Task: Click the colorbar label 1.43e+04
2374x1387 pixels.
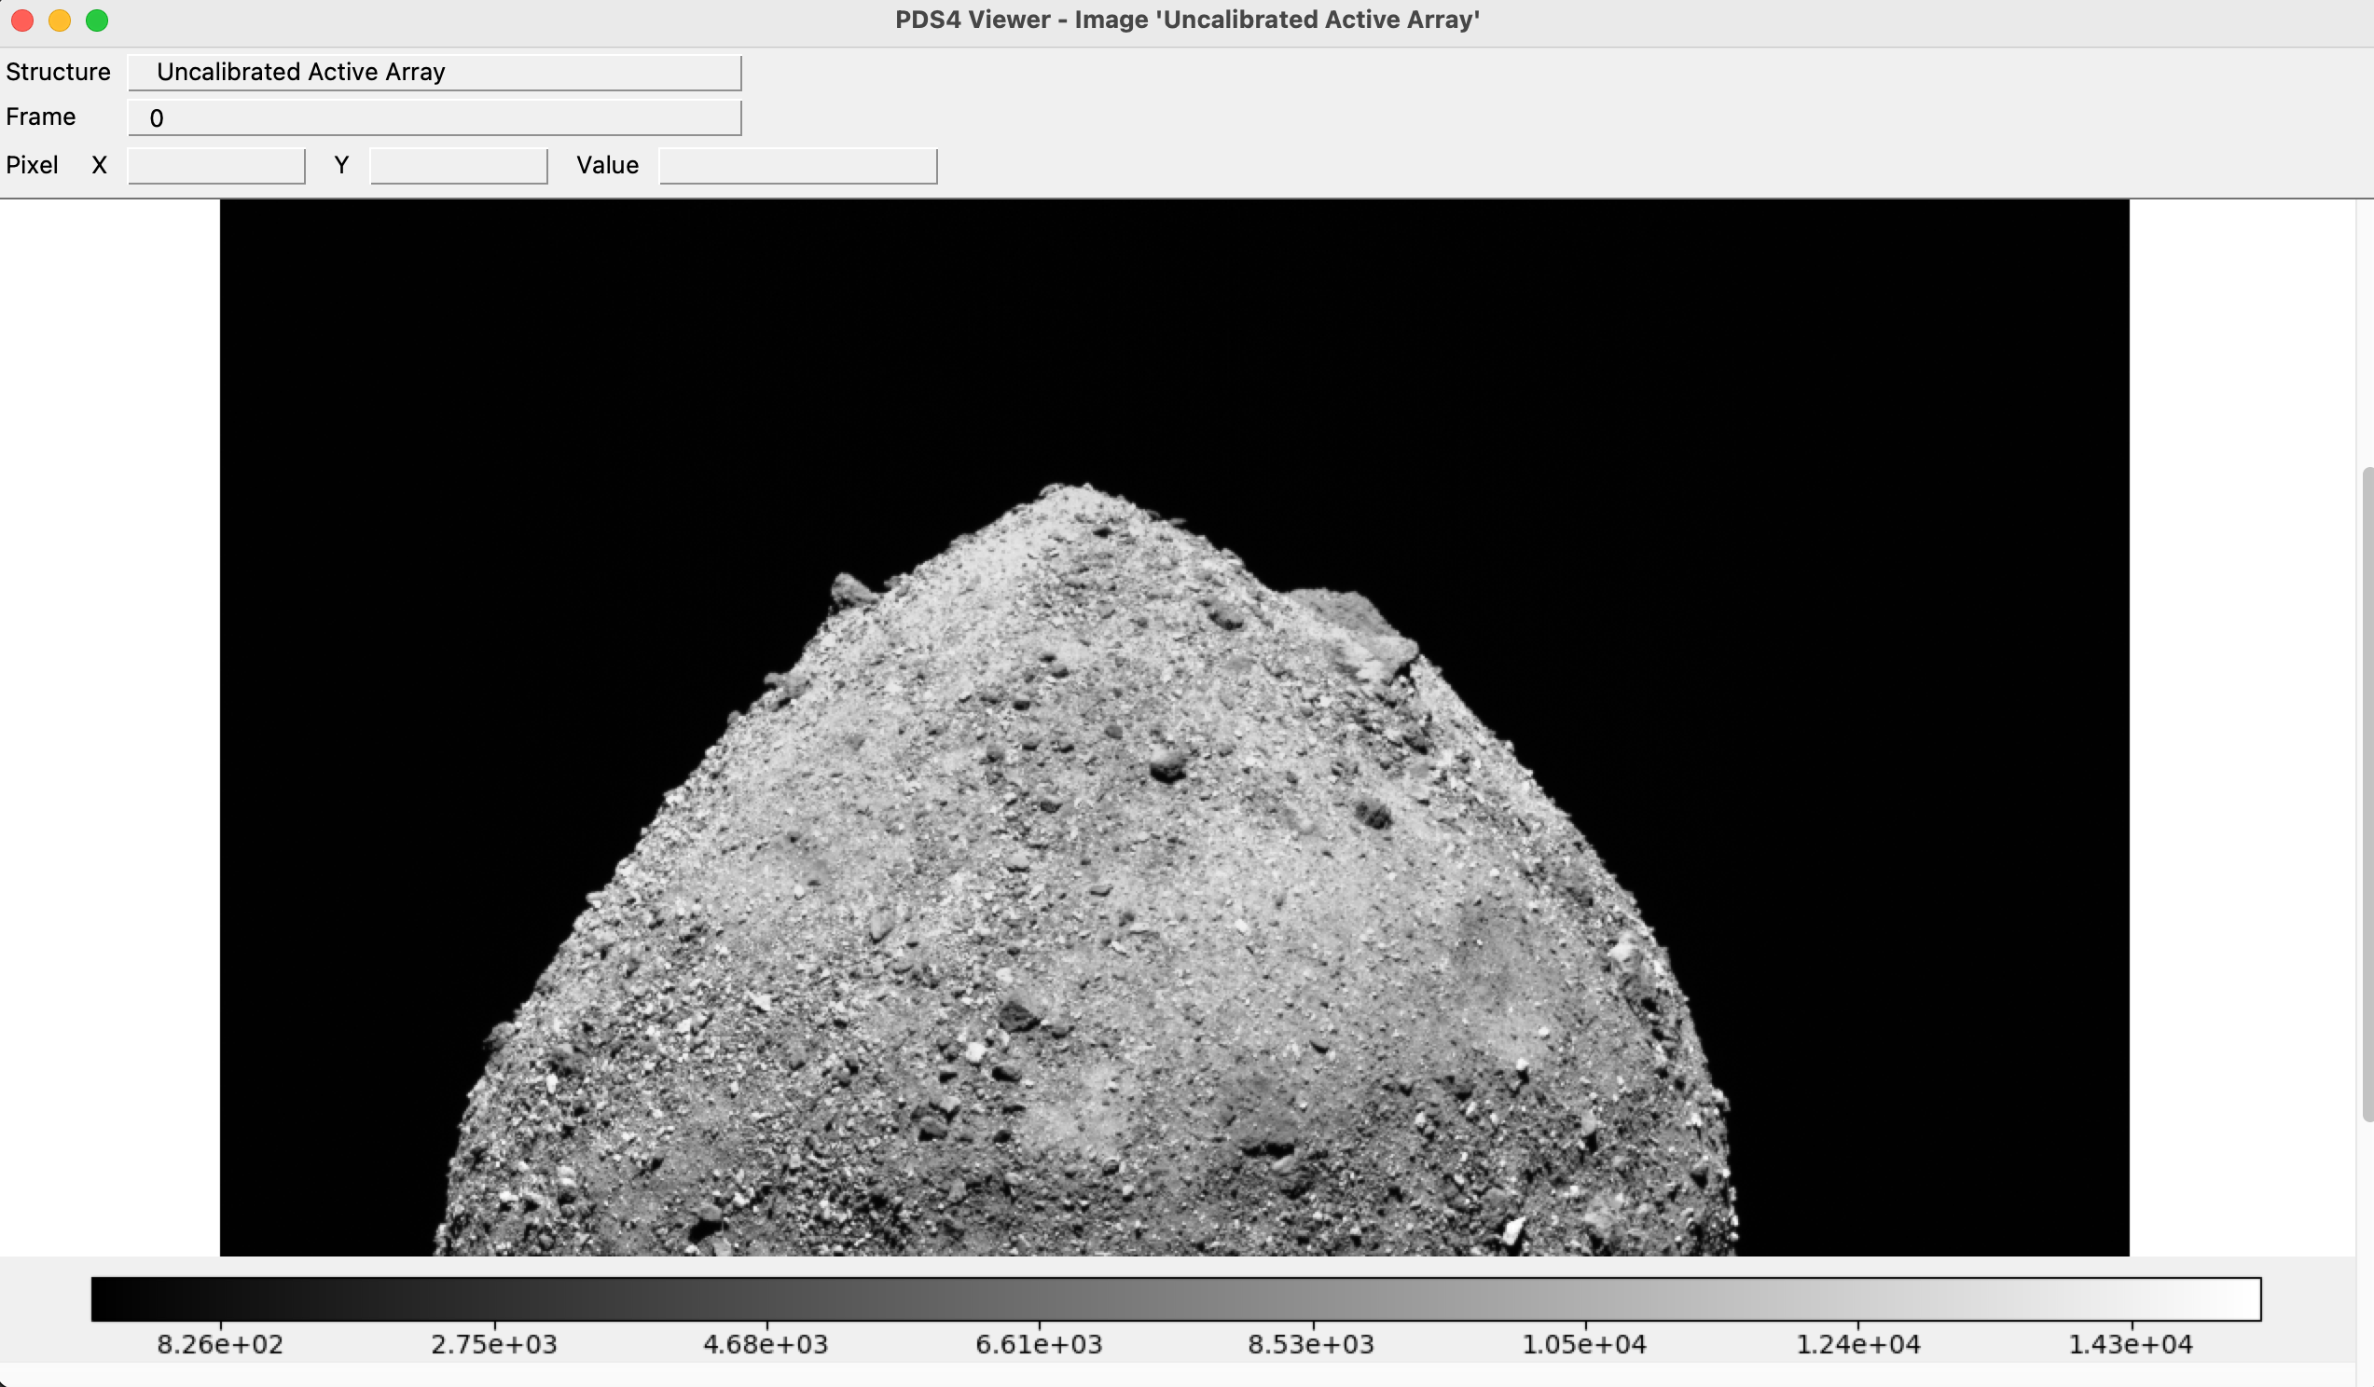Action: (2130, 1345)
